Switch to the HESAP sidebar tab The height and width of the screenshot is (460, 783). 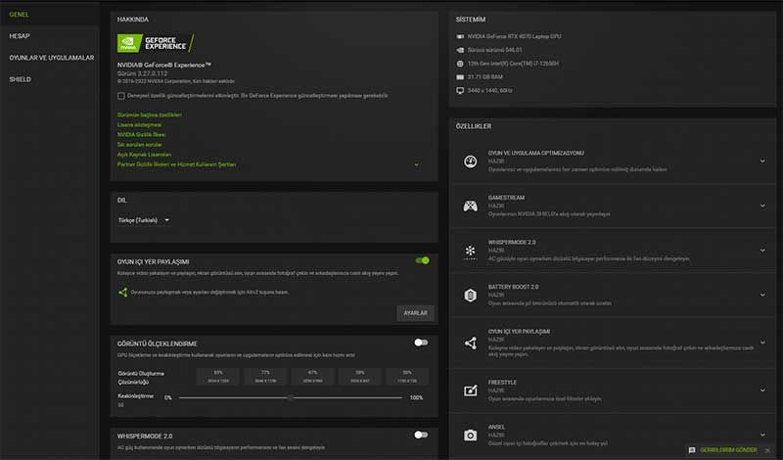(20, 36)
